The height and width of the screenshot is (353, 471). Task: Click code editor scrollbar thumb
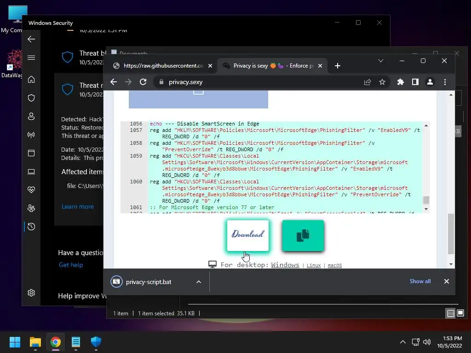pos(426,200)
